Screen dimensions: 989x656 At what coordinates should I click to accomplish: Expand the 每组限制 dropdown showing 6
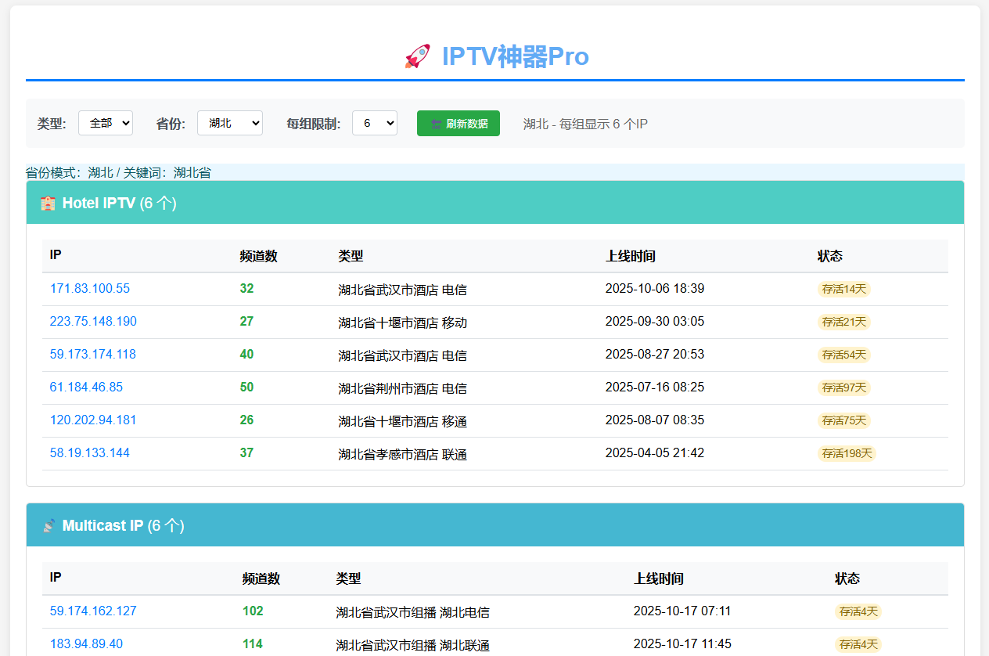pos(374,123)
